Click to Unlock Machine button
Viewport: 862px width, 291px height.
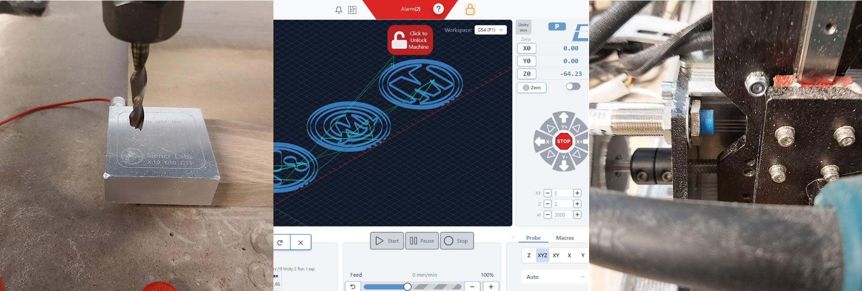(x=410, y=40)
